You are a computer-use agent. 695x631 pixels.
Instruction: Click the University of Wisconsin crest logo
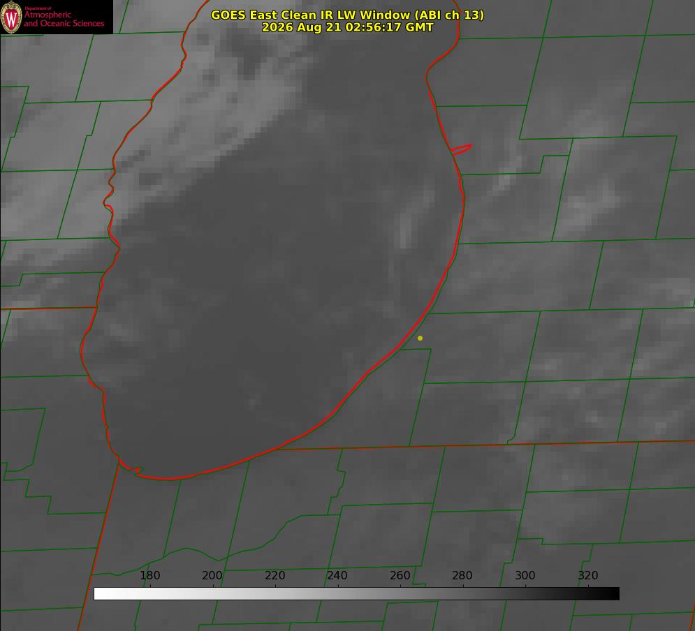[x=11, y=17]
